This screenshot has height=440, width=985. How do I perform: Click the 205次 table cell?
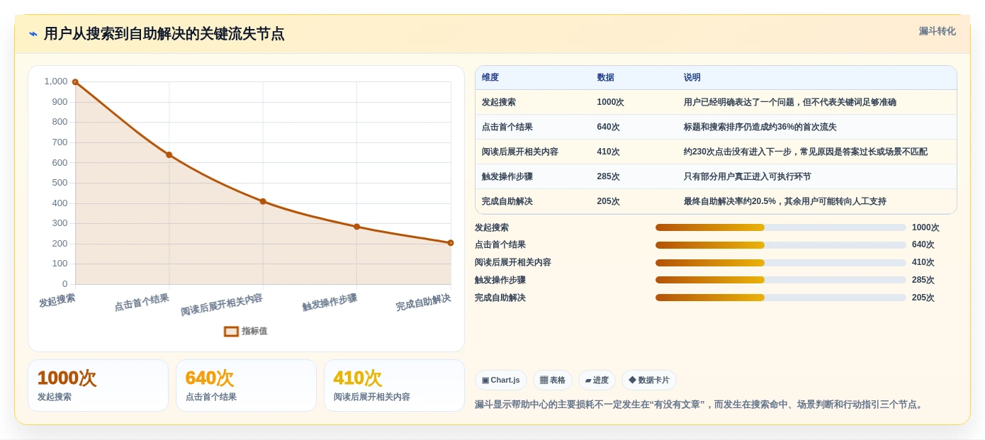[609, 202]
